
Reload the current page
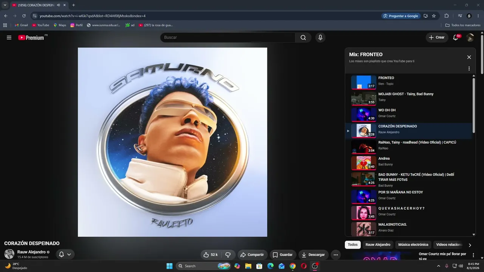click(24, 16)
